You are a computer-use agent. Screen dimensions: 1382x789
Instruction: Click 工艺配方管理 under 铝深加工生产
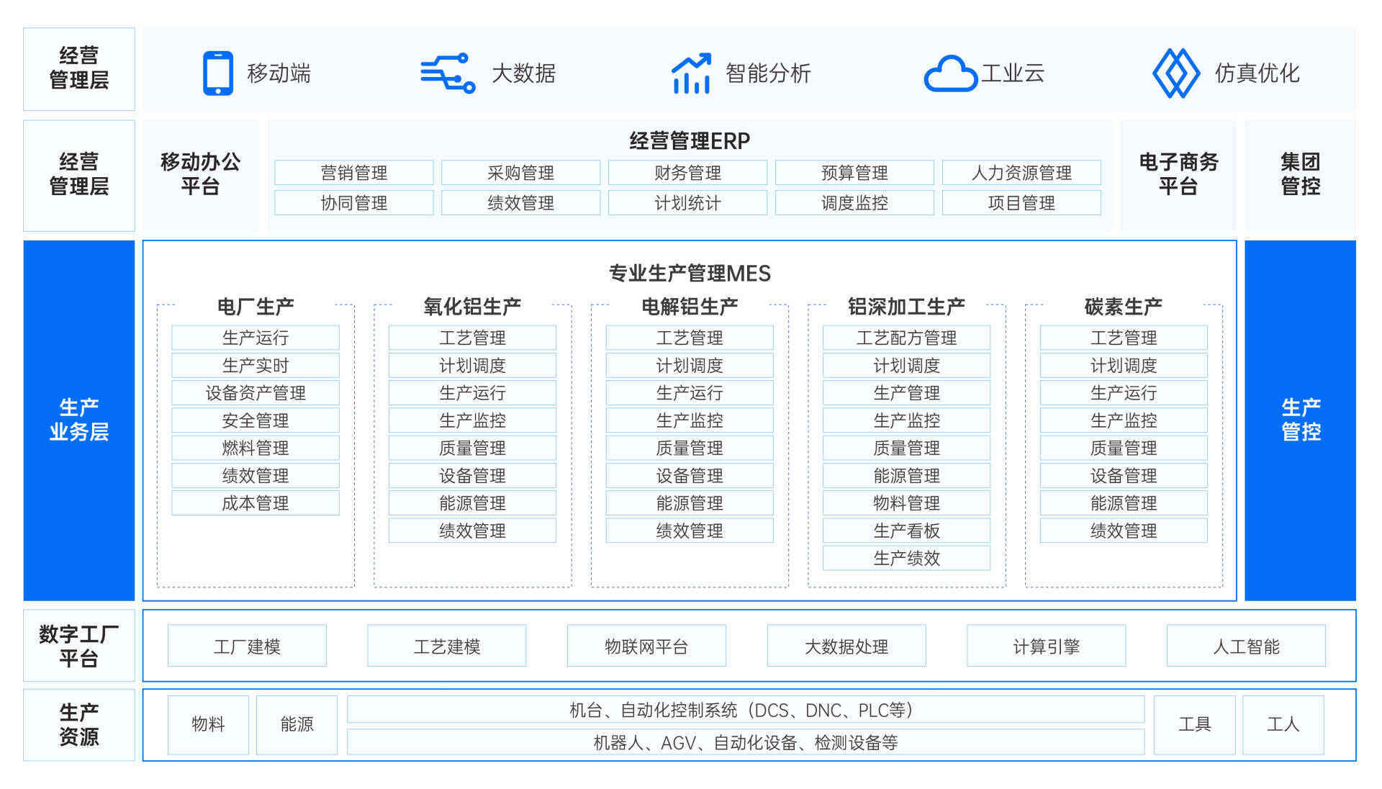tap(906, 338)
